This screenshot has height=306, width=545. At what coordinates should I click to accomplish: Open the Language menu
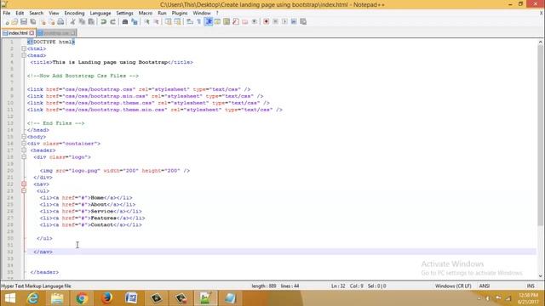coord(100,13)
